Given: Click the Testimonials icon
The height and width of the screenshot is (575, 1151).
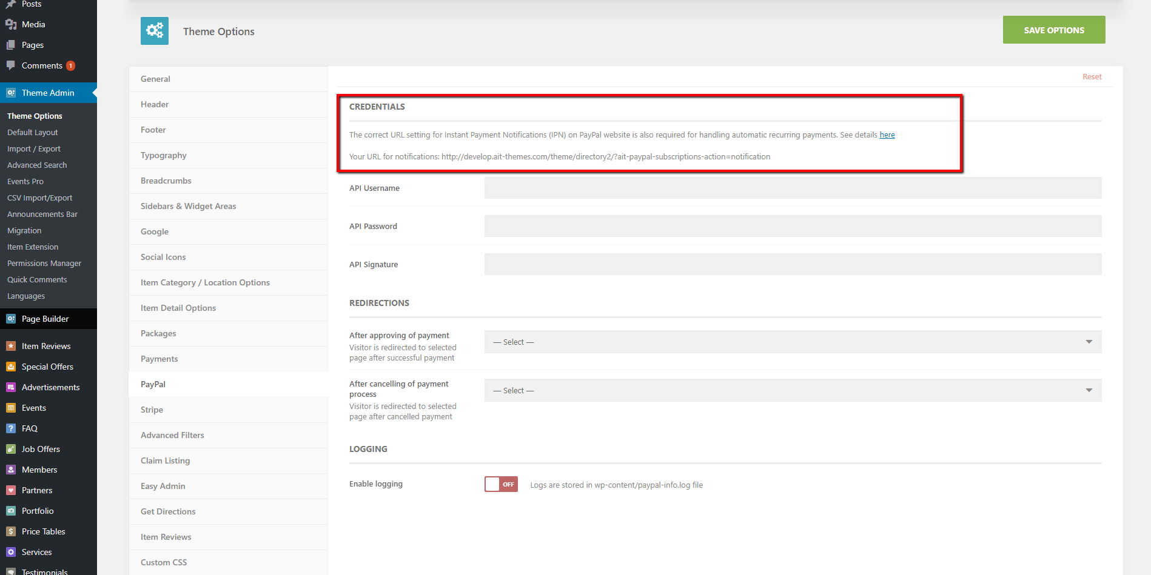Looking at the screenshot, I should pos(11,571).
